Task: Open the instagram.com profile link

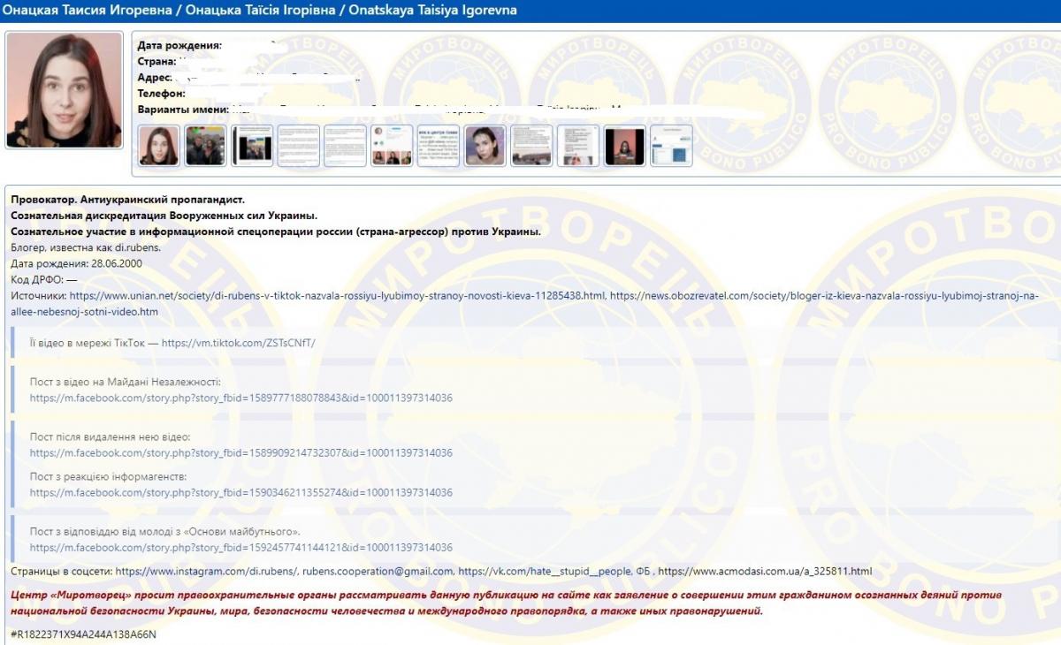Action: 220,572
